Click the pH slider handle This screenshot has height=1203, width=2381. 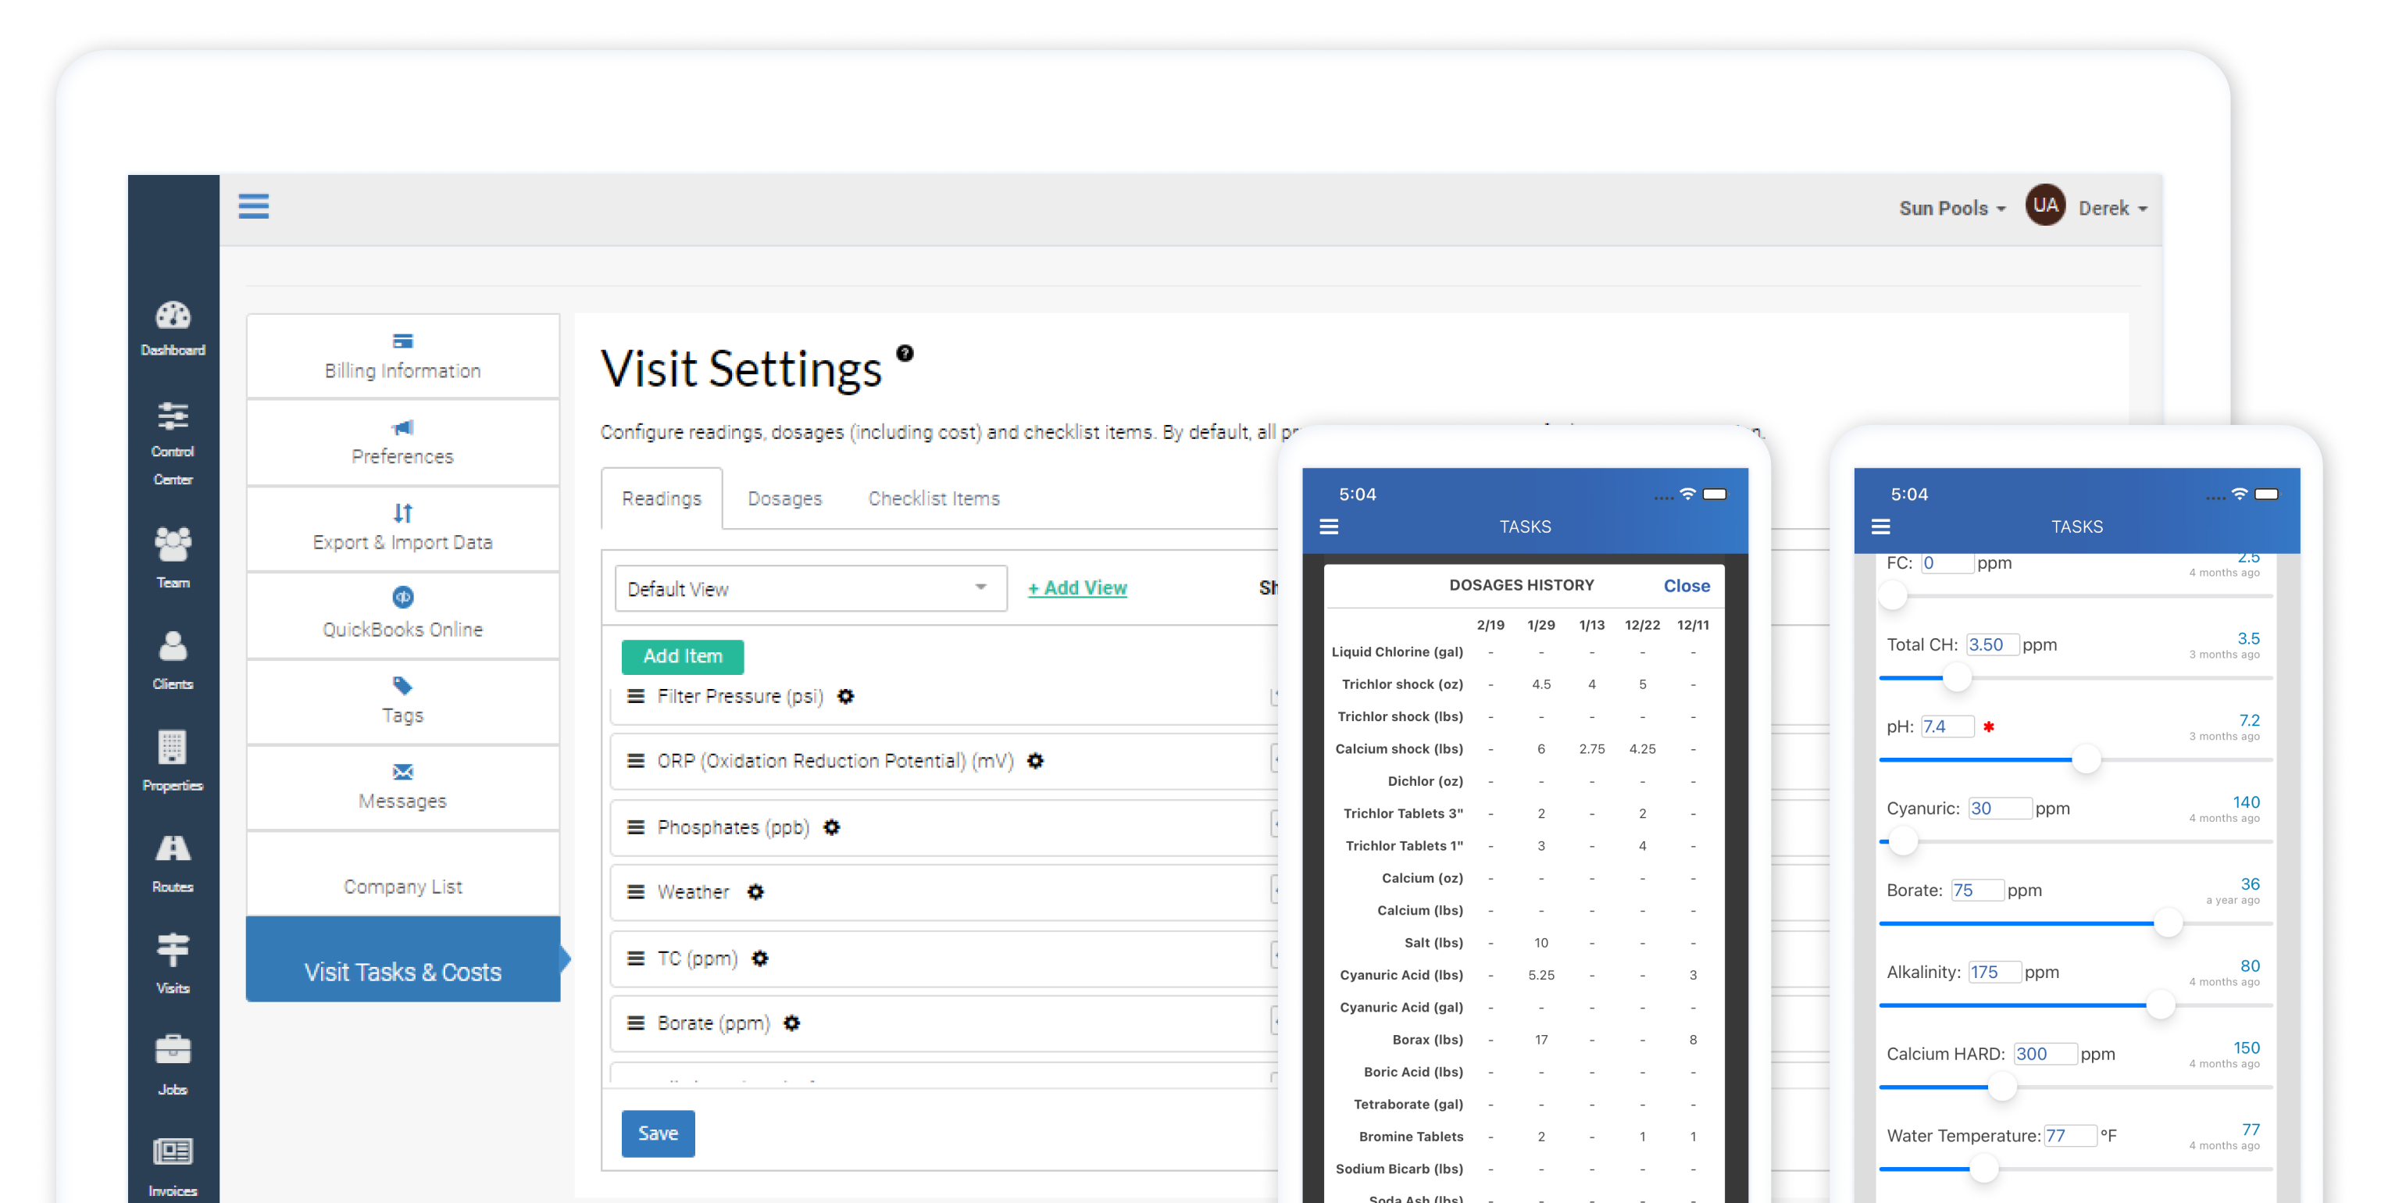pyautogui.click(x=2085, y=759)
